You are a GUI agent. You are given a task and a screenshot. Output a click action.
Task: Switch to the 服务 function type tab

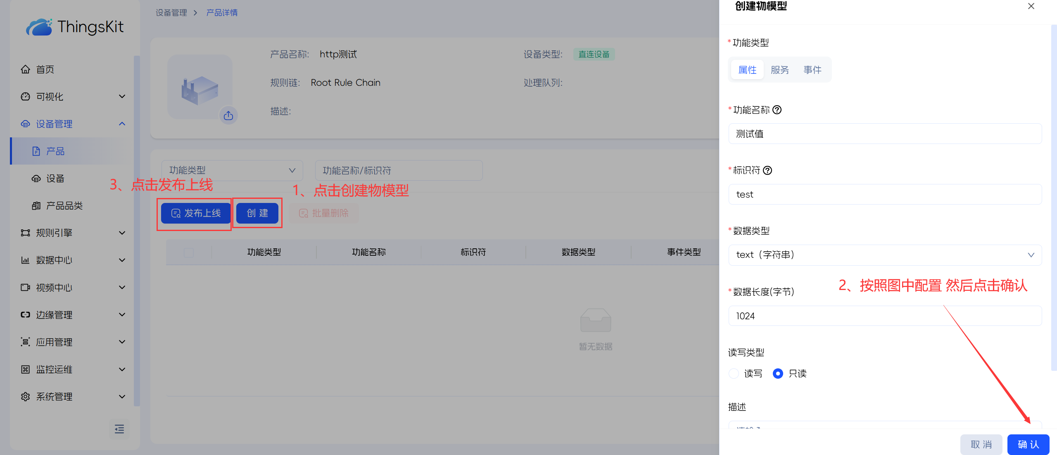coord(779,70)
